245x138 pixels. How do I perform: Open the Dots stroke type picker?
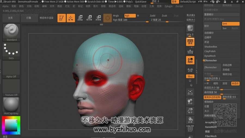[11, 51]
